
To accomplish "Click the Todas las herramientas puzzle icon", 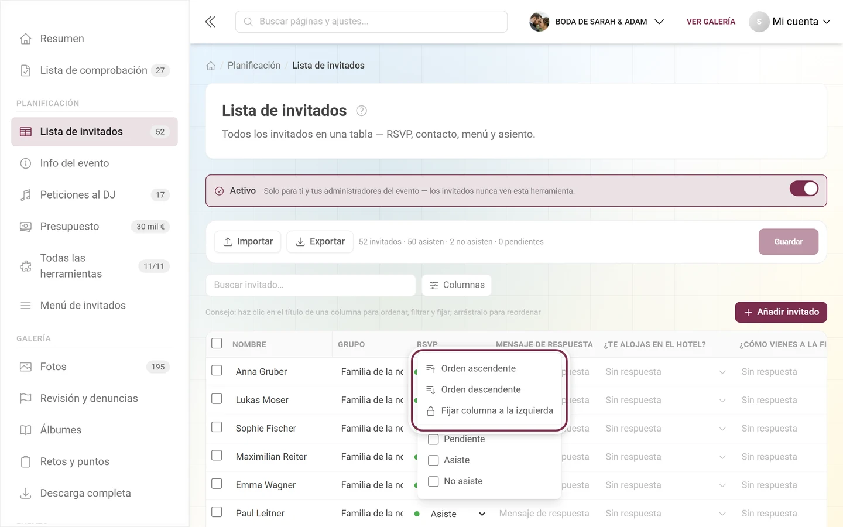I will [x=26, y=266].
